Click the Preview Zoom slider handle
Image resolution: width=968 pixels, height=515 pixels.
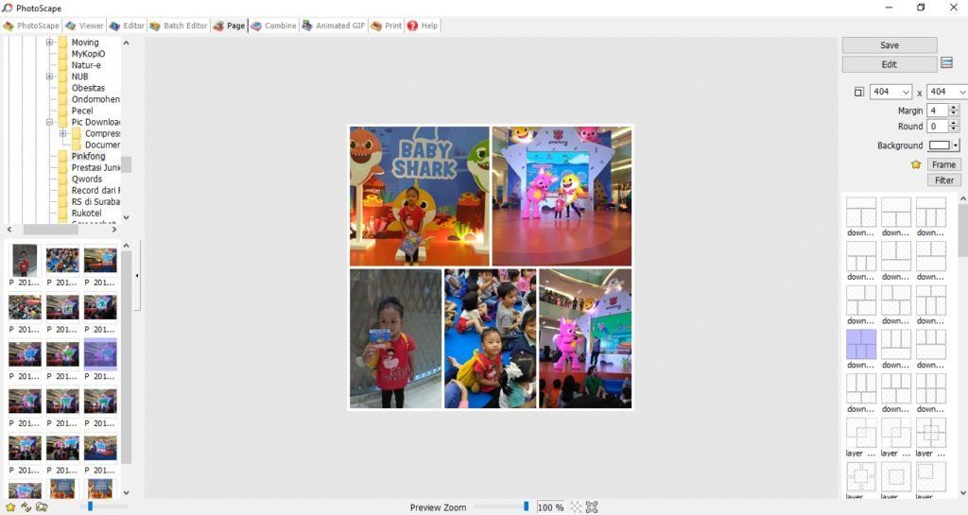click(526, 506)
